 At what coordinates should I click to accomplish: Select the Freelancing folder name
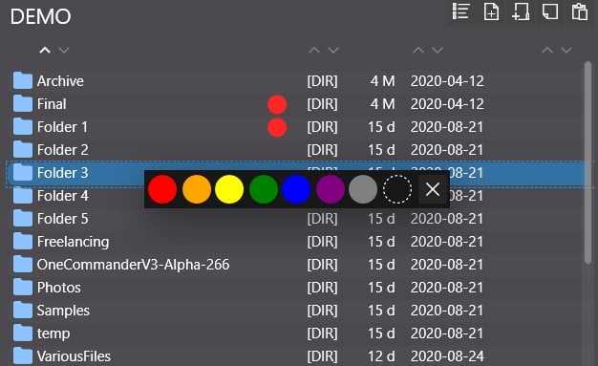(73, 242)
